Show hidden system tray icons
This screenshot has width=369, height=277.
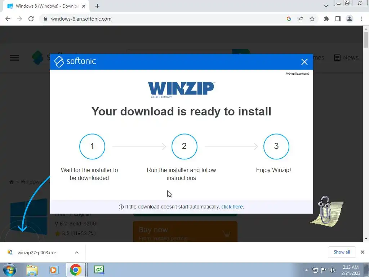(x=306, y=270)
